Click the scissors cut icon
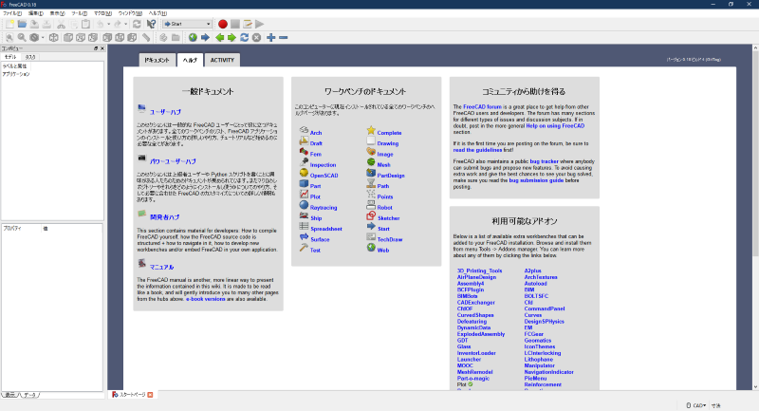Image resolution: width=759 pixels, height=411 pixels. (61, 25)
